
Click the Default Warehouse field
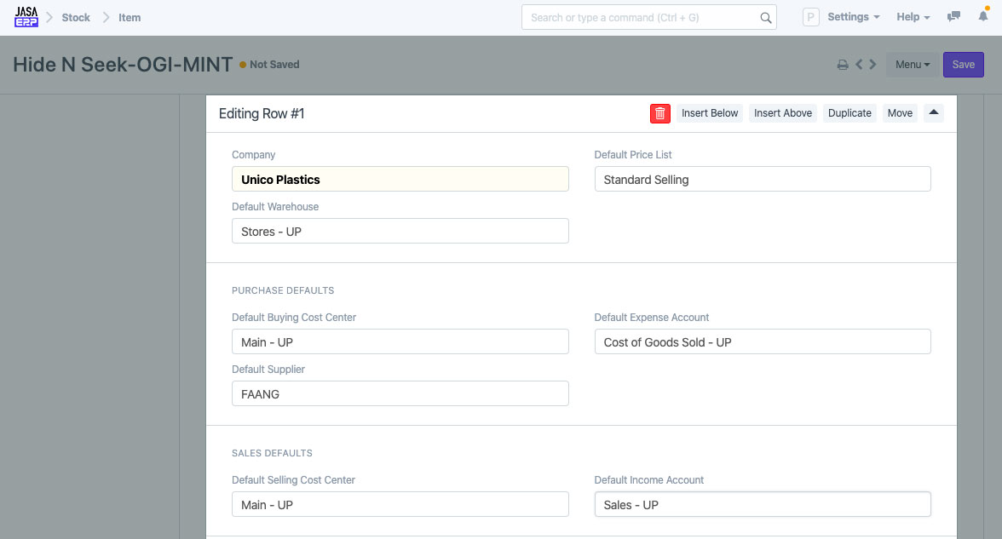pos(400,232)
